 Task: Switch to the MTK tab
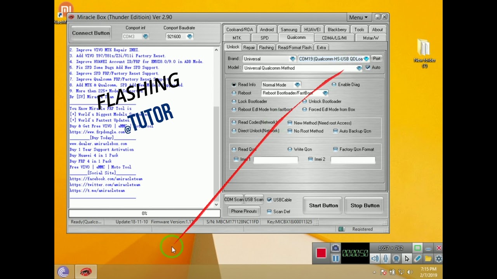click(237, 38)
